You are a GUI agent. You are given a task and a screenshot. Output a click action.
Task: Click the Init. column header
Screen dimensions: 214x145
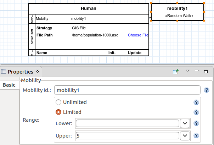(112, 53)
